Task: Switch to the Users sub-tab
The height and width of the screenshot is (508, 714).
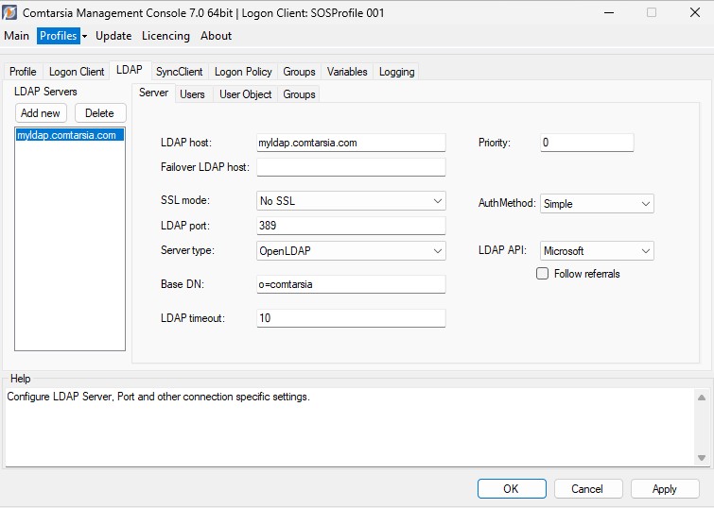Action: coord(192,94)
